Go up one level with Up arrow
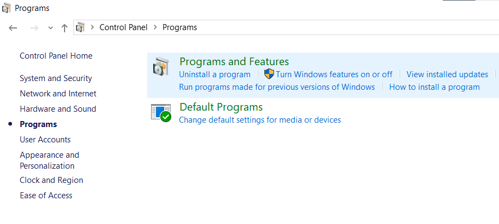Image resolution: width=499 pixels, height=224 pixels. pyautogui.click(x=64, y=28)
